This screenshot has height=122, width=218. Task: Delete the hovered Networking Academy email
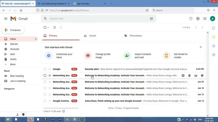pos(189,75)
